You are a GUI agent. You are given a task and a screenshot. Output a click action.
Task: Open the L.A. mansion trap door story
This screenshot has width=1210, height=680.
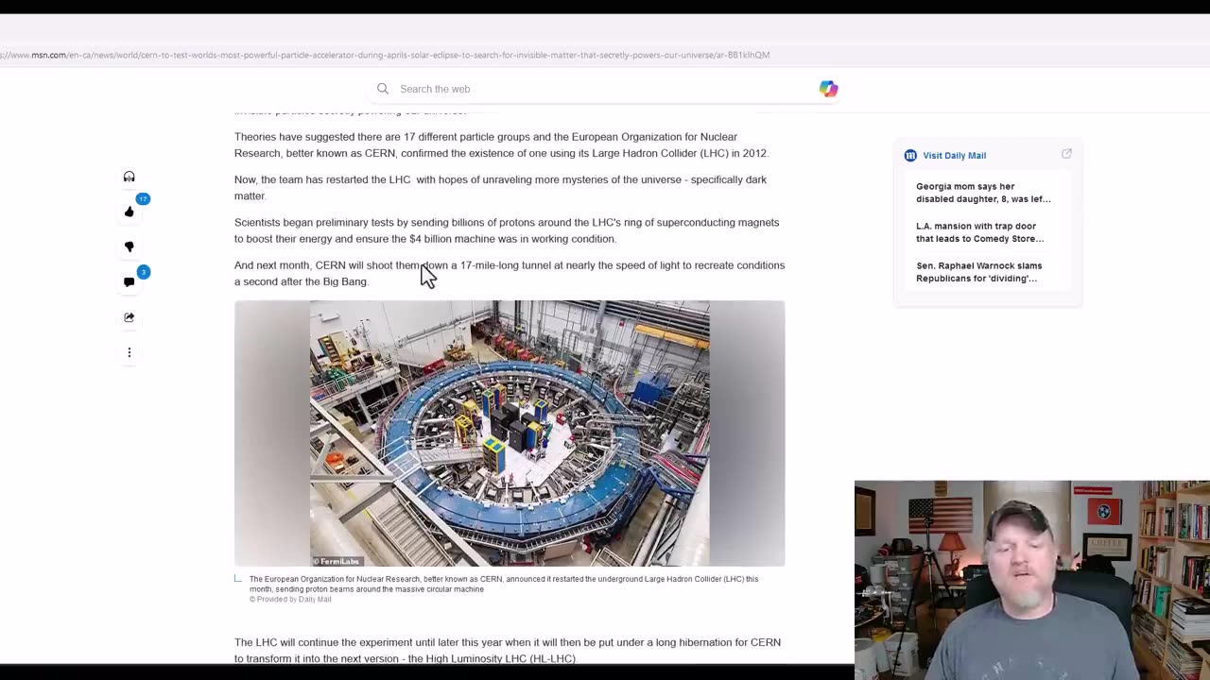pos(980,232)
